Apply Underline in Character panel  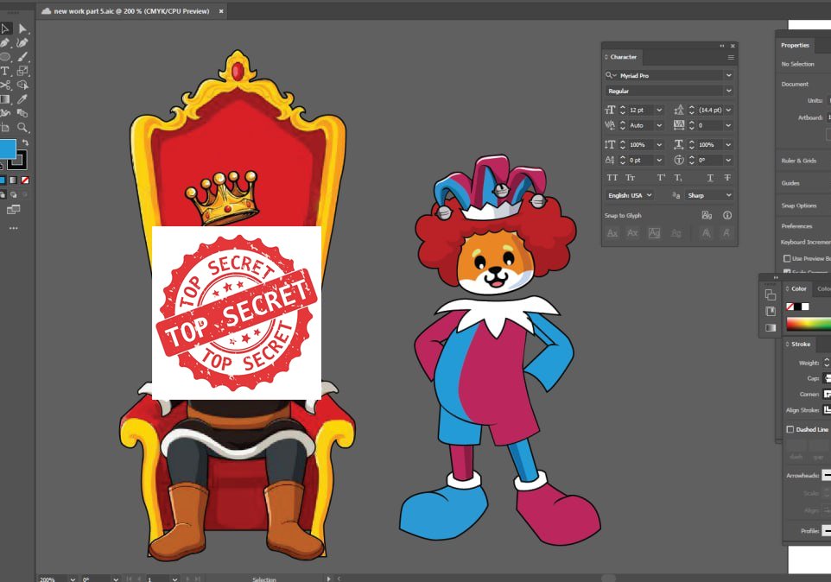pyautogui.click(x=710, y=178)
